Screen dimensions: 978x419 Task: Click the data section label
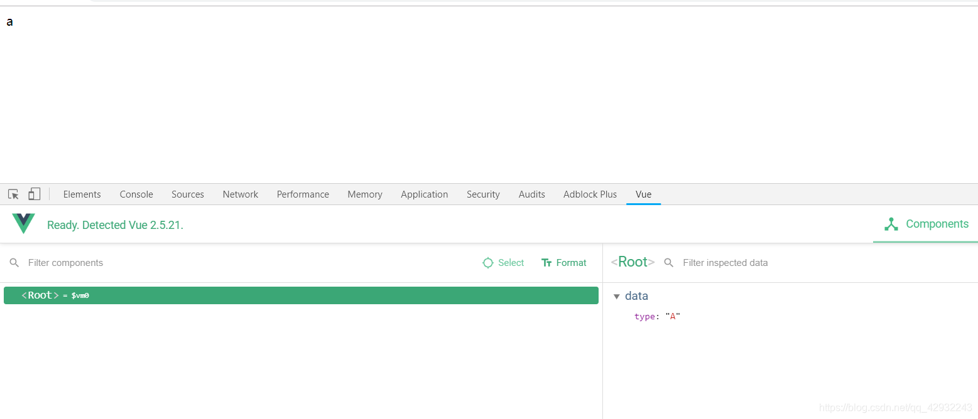636,296
